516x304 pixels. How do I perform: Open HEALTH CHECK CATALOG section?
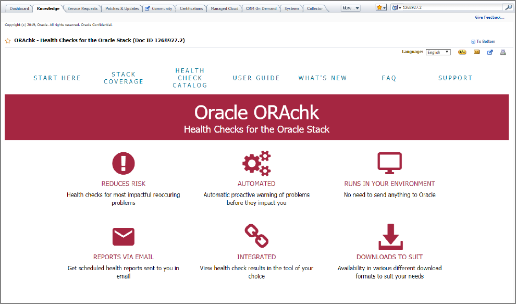pyautogui.click(x=190, y=78)
